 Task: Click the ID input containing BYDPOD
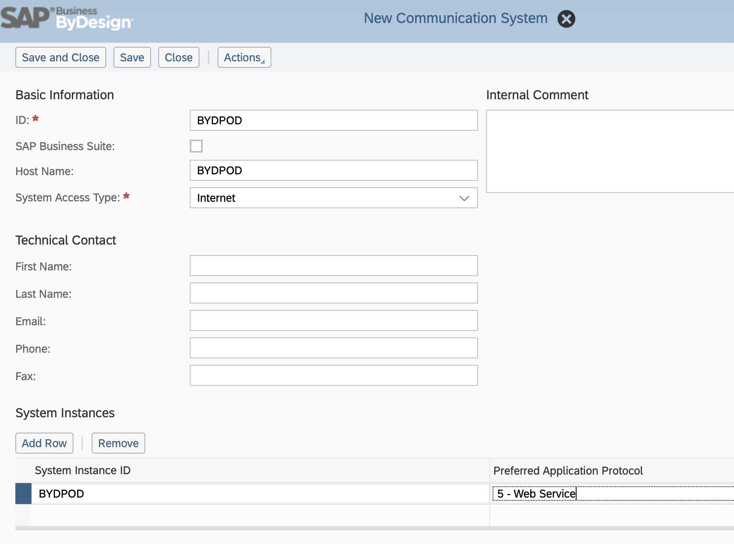[333, 120]
